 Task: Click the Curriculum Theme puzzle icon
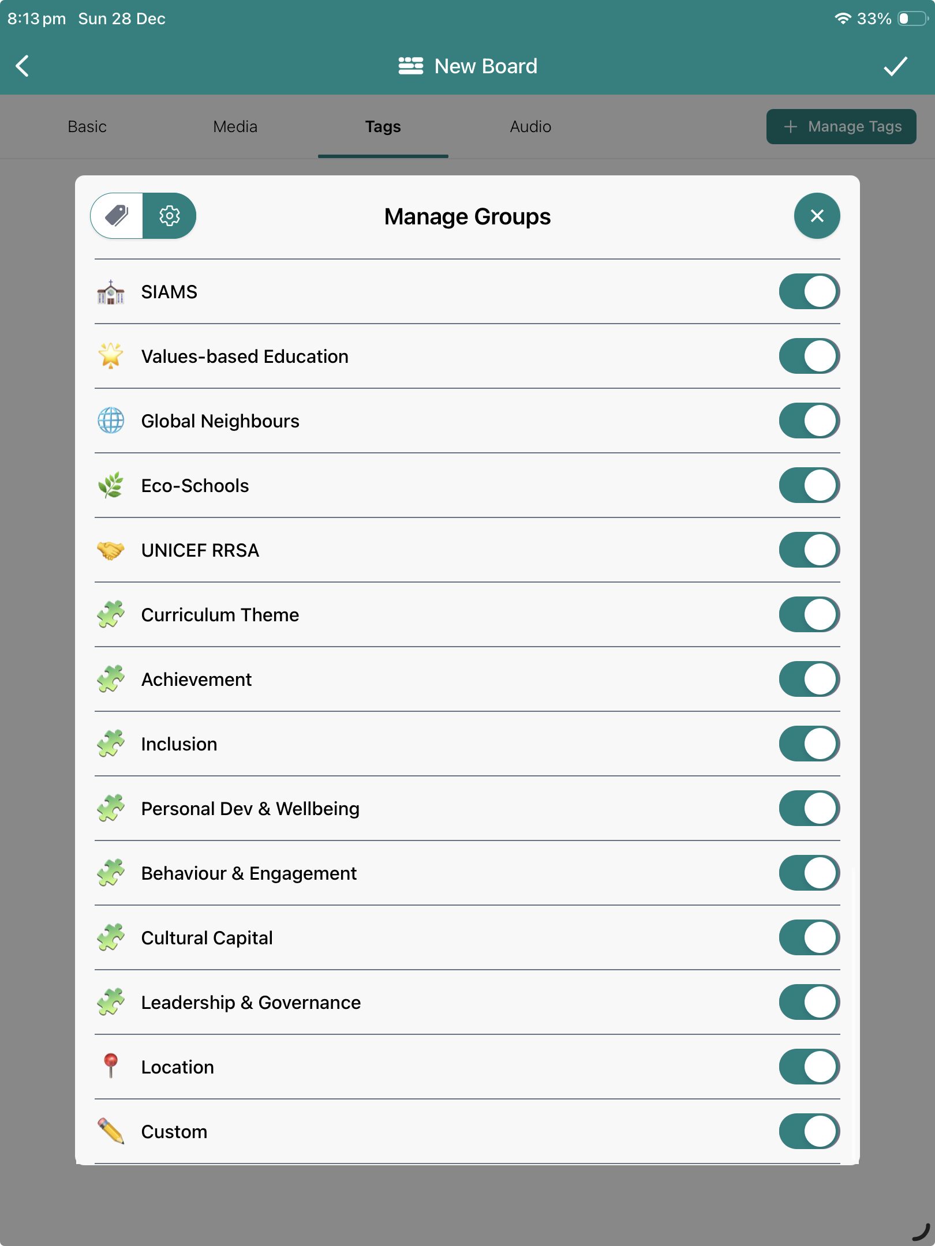[x=111, y=614]
